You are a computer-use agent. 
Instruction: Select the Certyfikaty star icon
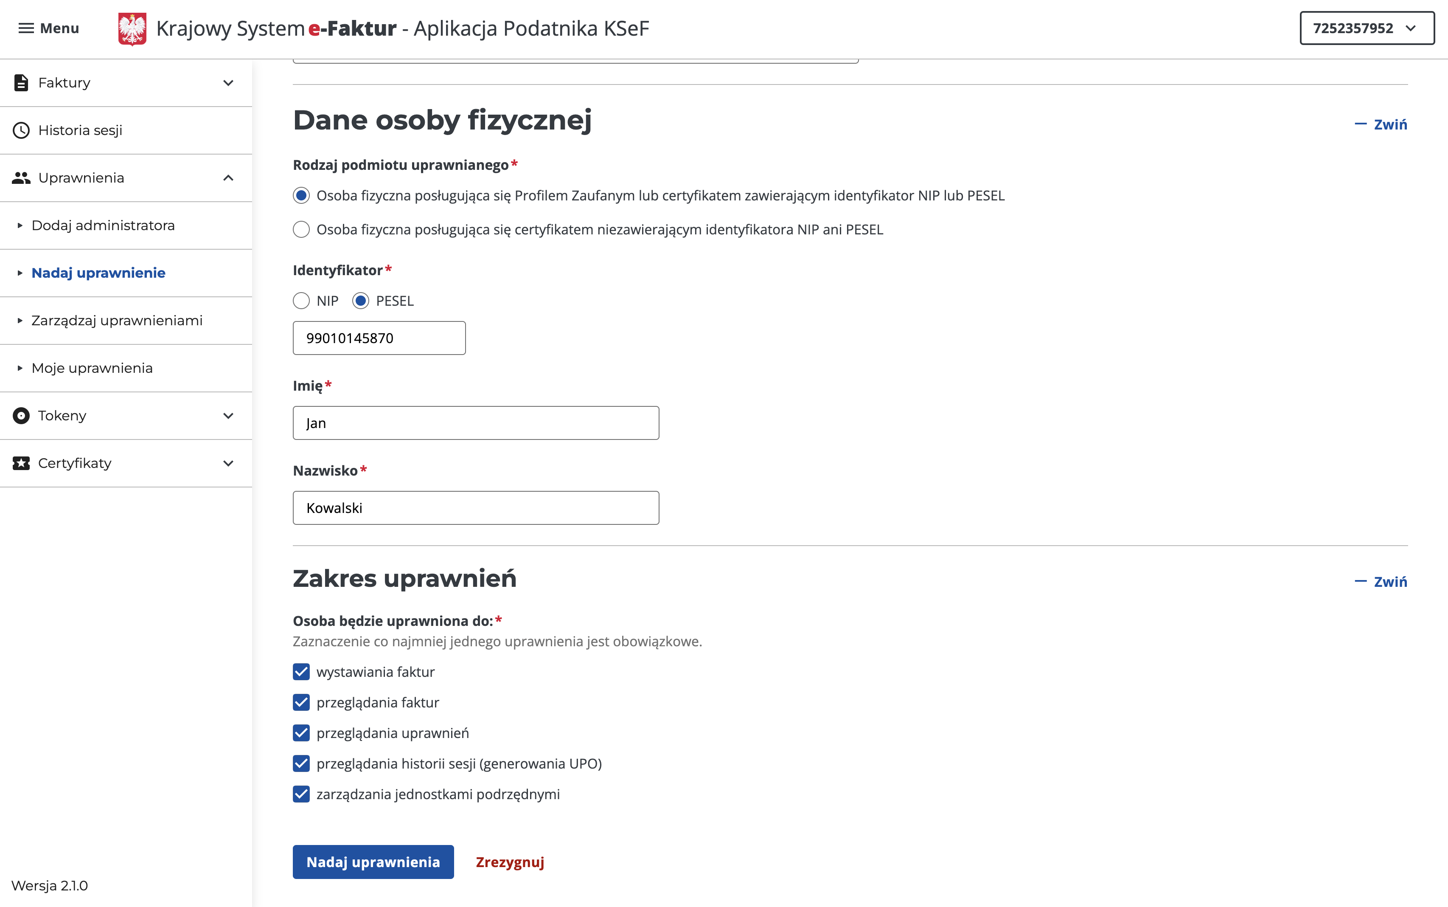(22, 462)
